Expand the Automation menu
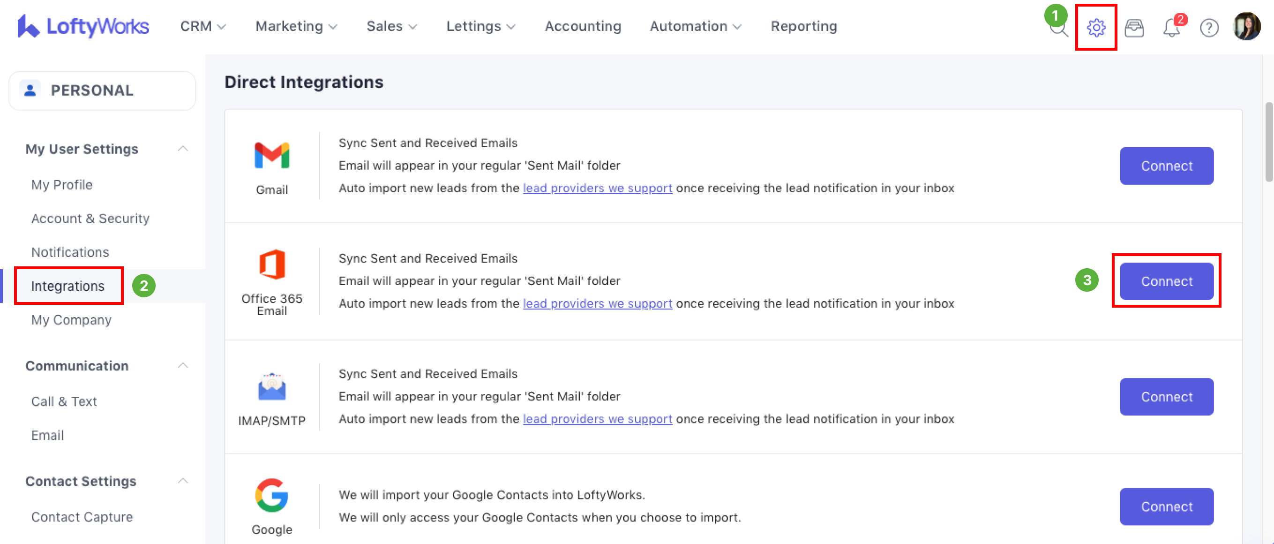 (695, 26)
